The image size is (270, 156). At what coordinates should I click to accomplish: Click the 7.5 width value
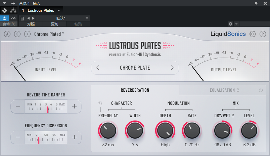pyautogui.click(x=135, y=145)
